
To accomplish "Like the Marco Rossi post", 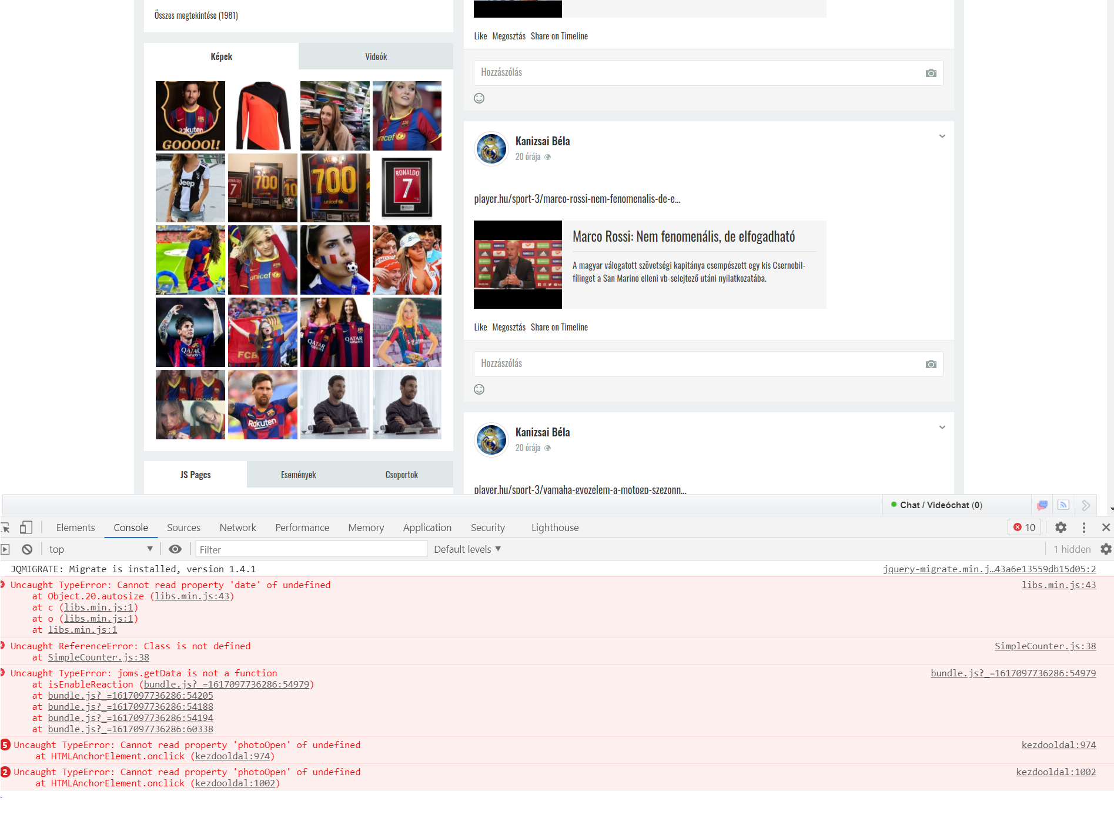I will (x=480, y=328).
